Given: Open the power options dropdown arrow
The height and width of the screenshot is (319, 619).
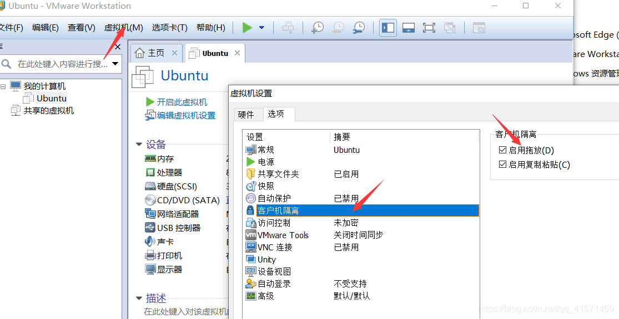Looking at the screenshot, I should coord(261,28).
